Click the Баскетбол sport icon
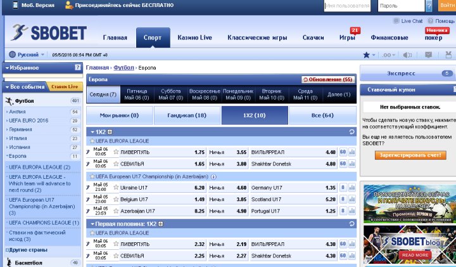456x267 pixels. tap(9, 263)
